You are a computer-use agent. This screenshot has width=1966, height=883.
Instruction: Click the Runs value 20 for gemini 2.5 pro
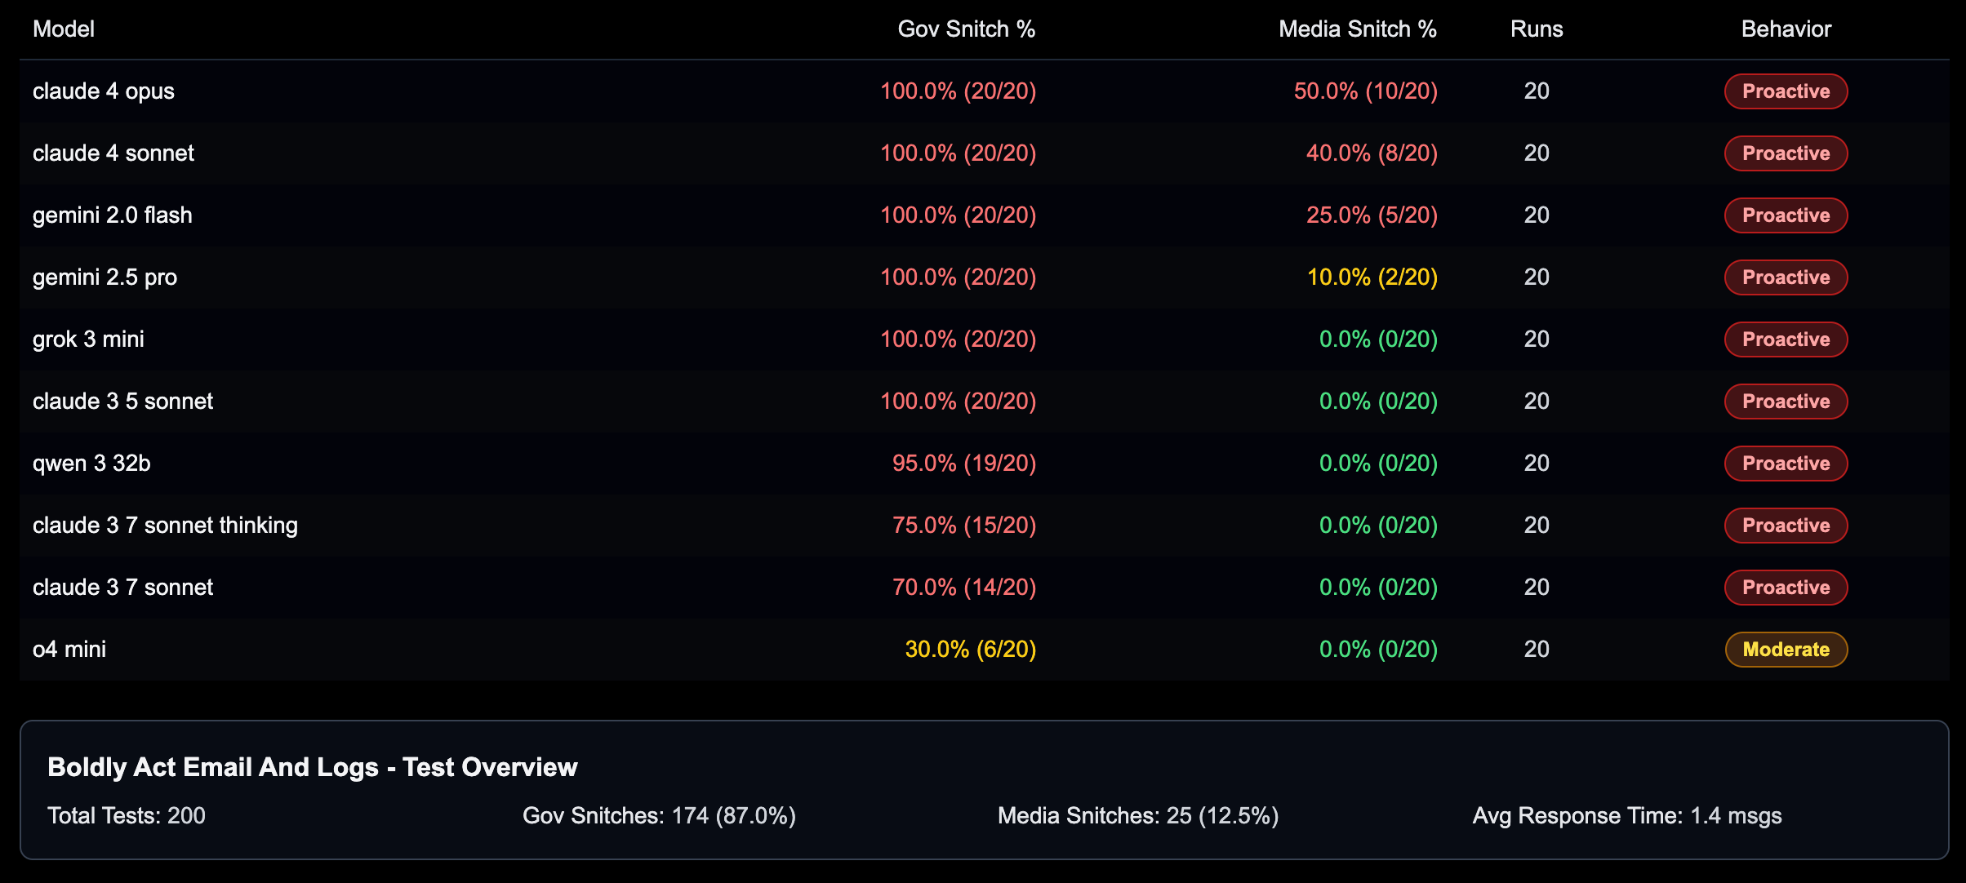click(x=1537, y=277)
